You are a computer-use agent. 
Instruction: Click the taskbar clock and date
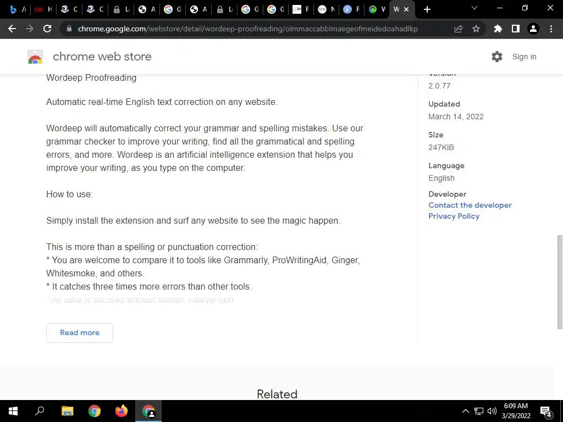[x=516, y=411]
